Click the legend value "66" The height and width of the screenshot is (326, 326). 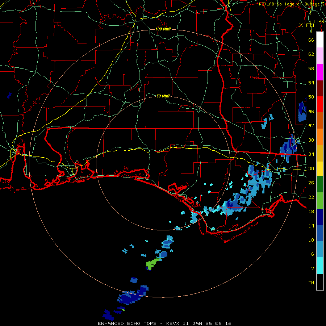(311, 40)
